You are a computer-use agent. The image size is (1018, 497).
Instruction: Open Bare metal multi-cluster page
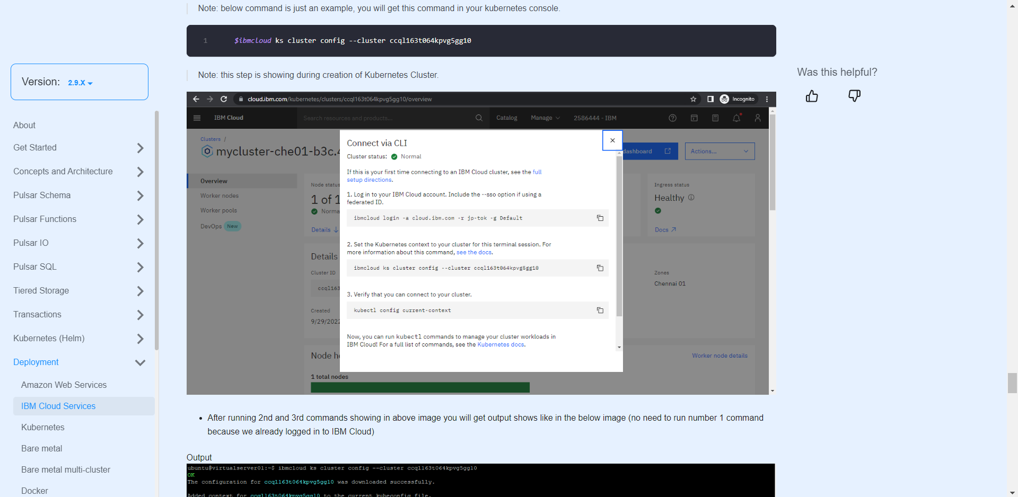[x=66, y=469]
